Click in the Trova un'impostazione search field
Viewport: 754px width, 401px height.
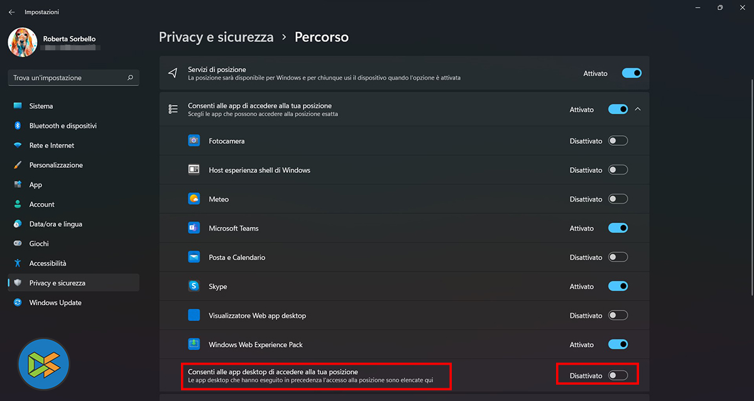pyautogui.click(x=74, y=78)
